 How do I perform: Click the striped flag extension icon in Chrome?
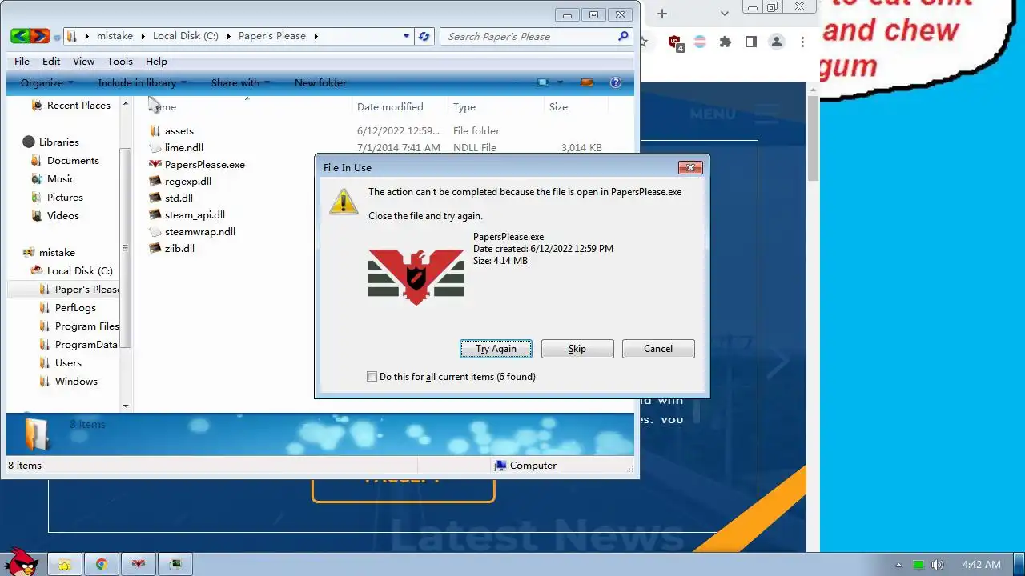click(700, 42)
